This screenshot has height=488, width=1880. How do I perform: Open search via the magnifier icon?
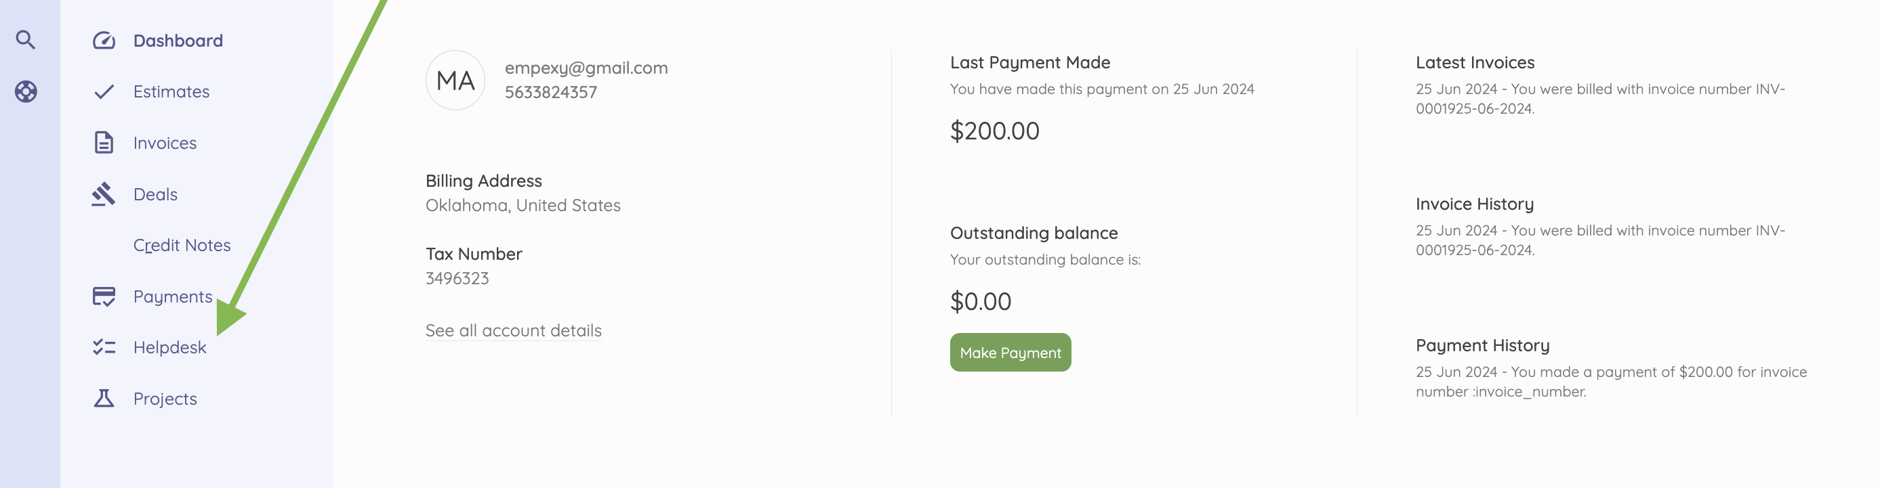click(x=26, y=40)
